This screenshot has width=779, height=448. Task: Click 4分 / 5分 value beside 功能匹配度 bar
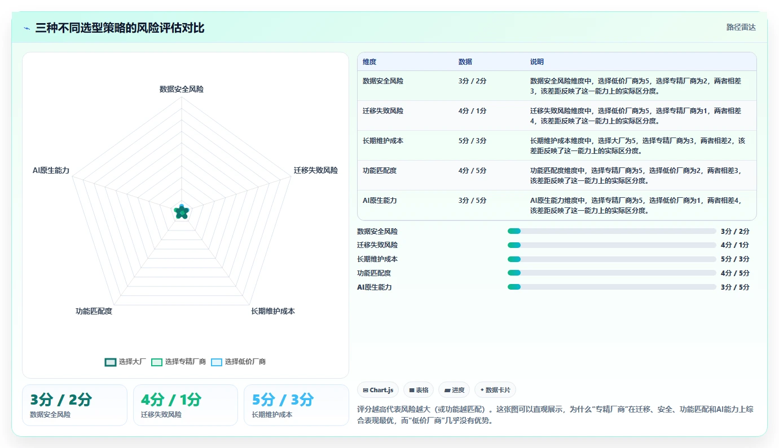pyautogui.click(x=735, y=273)
